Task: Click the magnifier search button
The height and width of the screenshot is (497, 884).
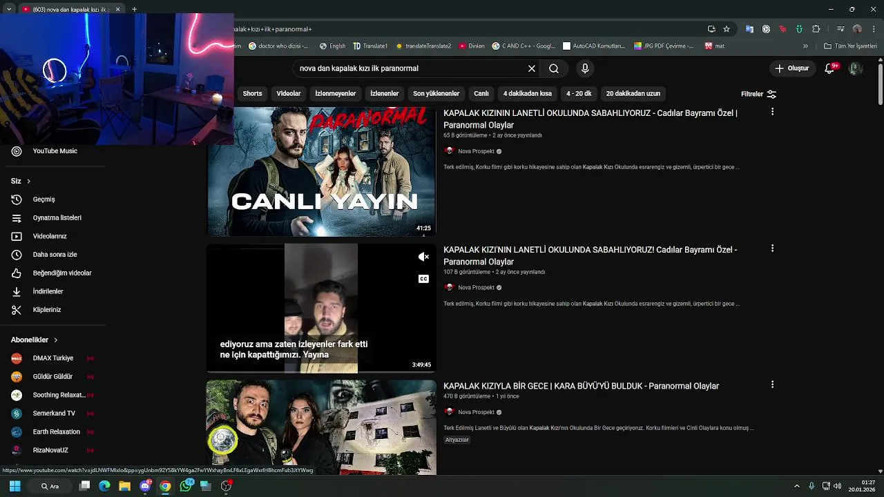Action: coord(554,68)
